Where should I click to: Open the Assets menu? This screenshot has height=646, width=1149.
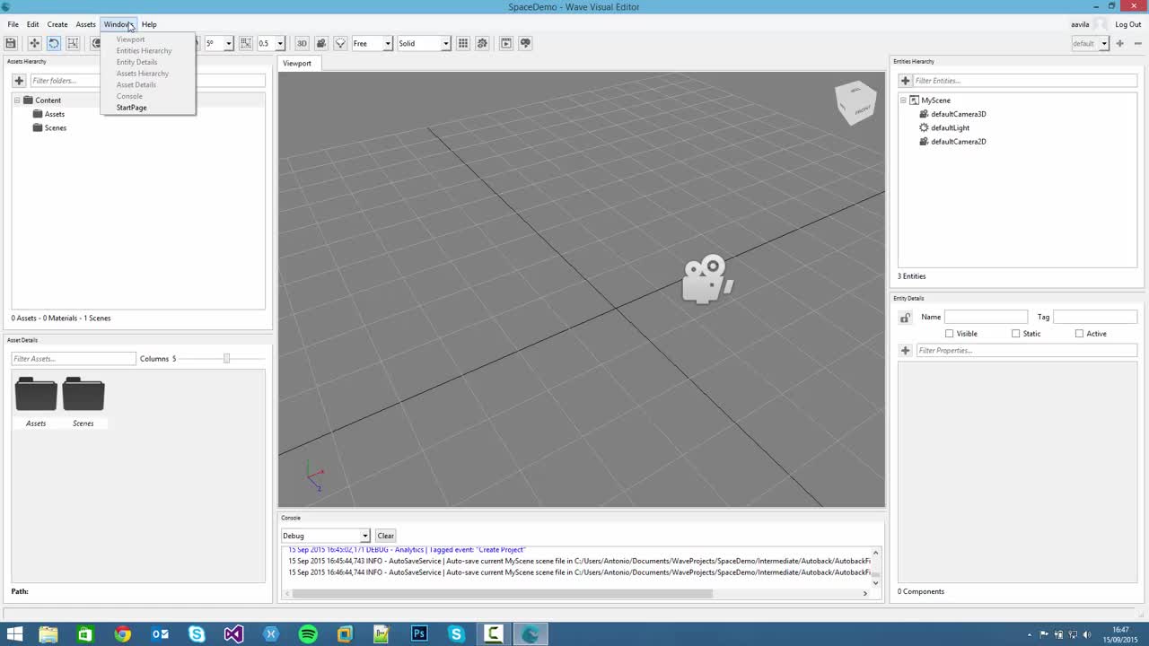[x=86, y=24]
